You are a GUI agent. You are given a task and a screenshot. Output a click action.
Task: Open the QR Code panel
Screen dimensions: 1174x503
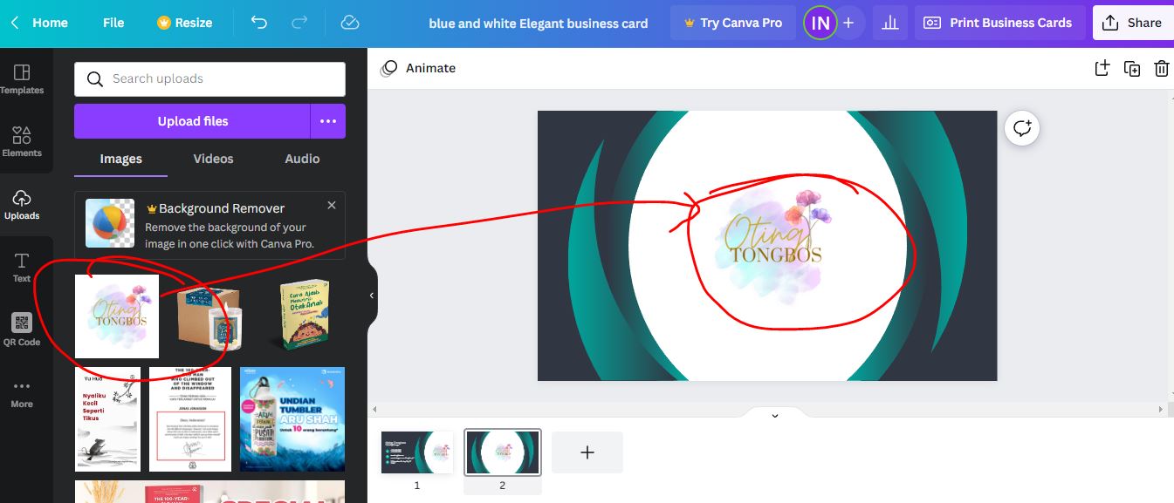(21, 329)
